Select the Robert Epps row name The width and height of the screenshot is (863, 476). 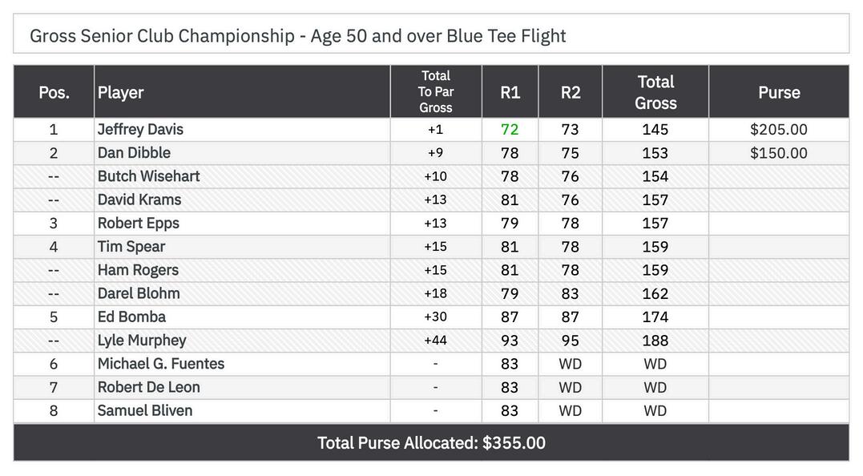pyautogui.click(x=138, y=223)
